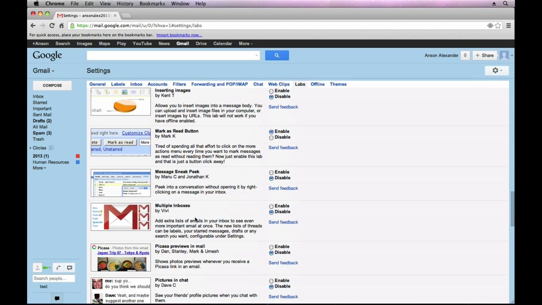Expand the Circles section
This screenshot has width=542, height=305.
tap(30, 148)
